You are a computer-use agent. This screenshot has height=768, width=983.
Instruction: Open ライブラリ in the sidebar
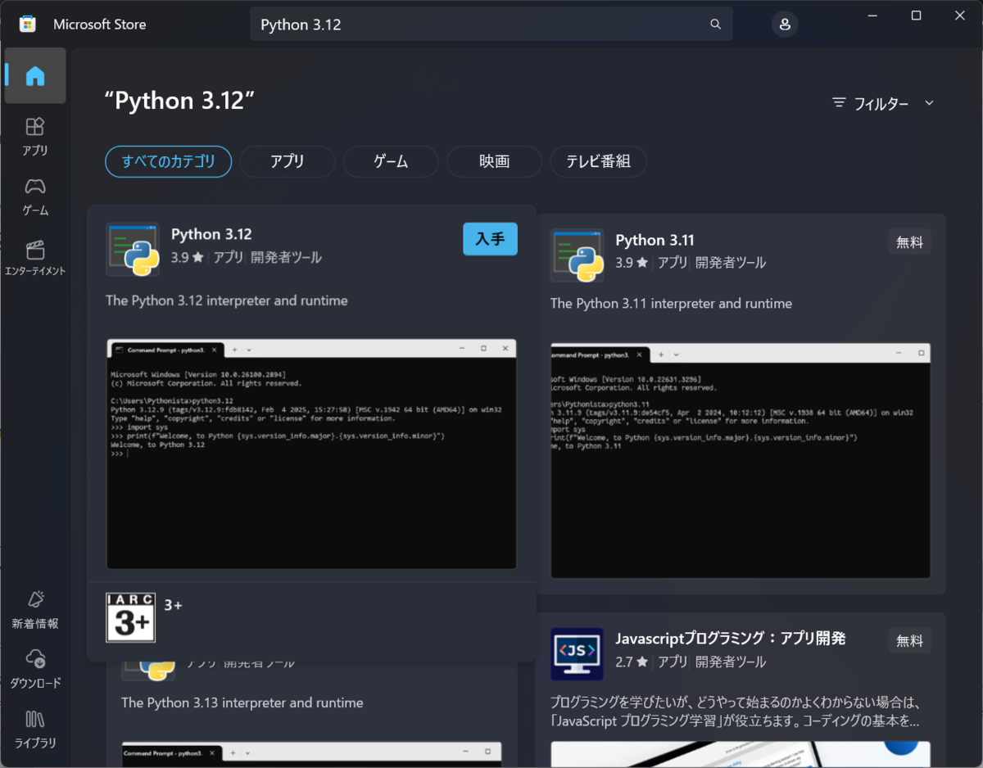[x=35, y=729]
